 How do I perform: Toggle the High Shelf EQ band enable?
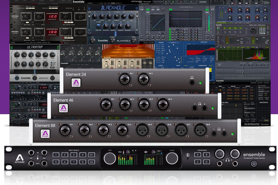[x=170, y=39]
